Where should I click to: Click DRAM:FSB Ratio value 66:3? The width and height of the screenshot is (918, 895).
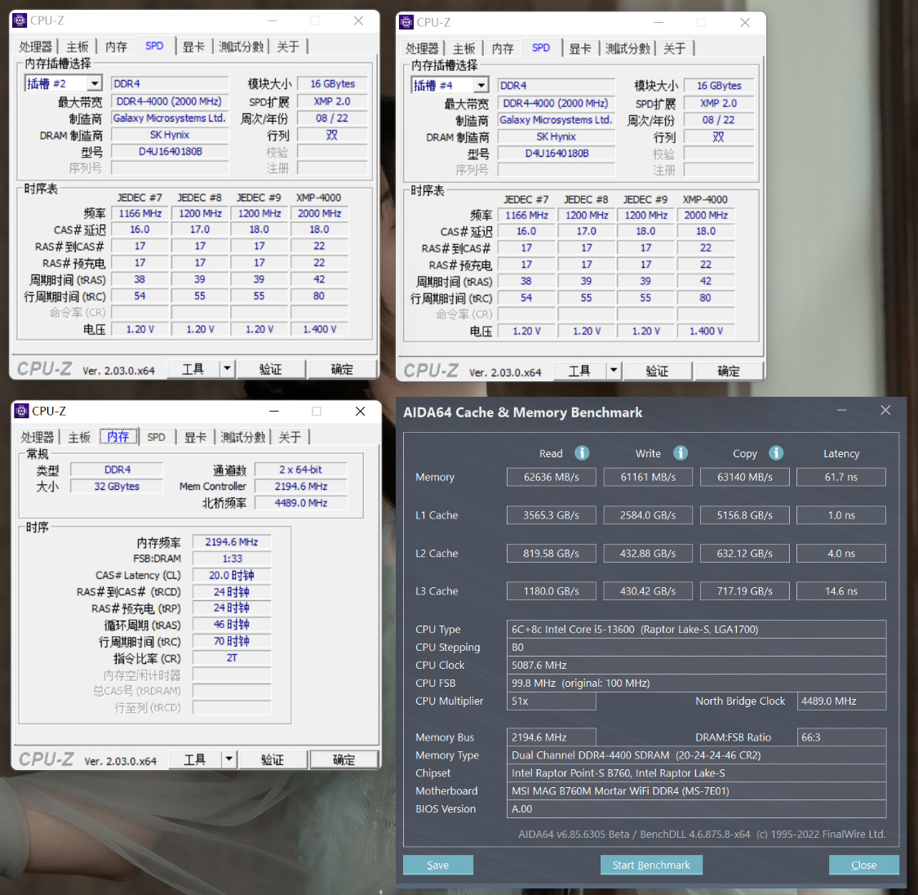coord(841,737)
